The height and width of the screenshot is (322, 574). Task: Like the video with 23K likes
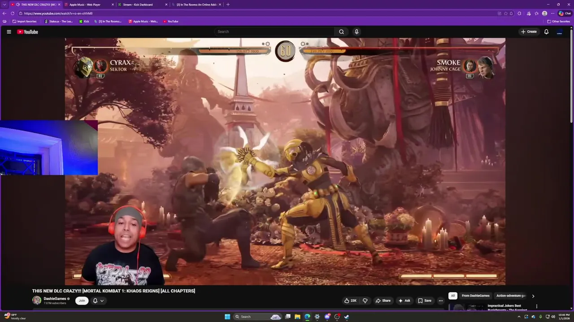[350, 301]
